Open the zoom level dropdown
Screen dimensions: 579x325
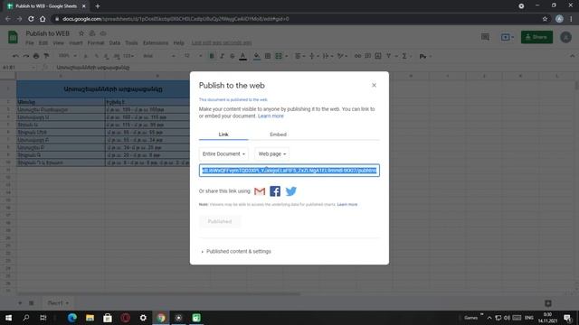tap(67, 56)
